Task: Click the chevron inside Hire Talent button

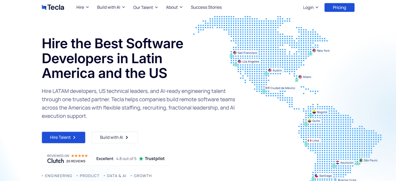Action: (74, 137)
